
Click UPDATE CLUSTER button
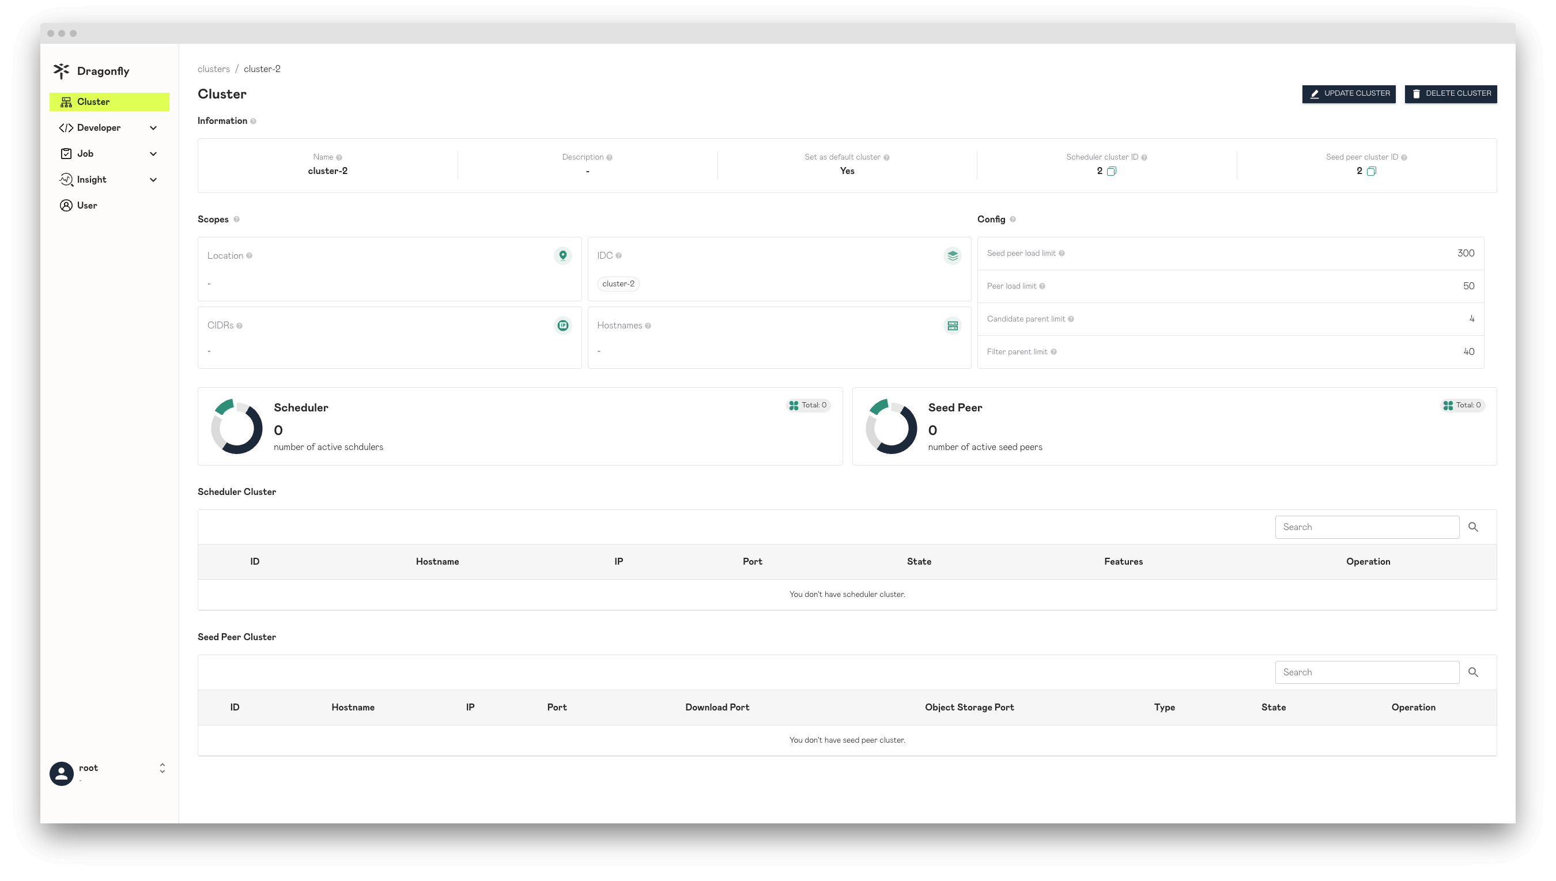pyautogui.click(x=1349, y=94)
